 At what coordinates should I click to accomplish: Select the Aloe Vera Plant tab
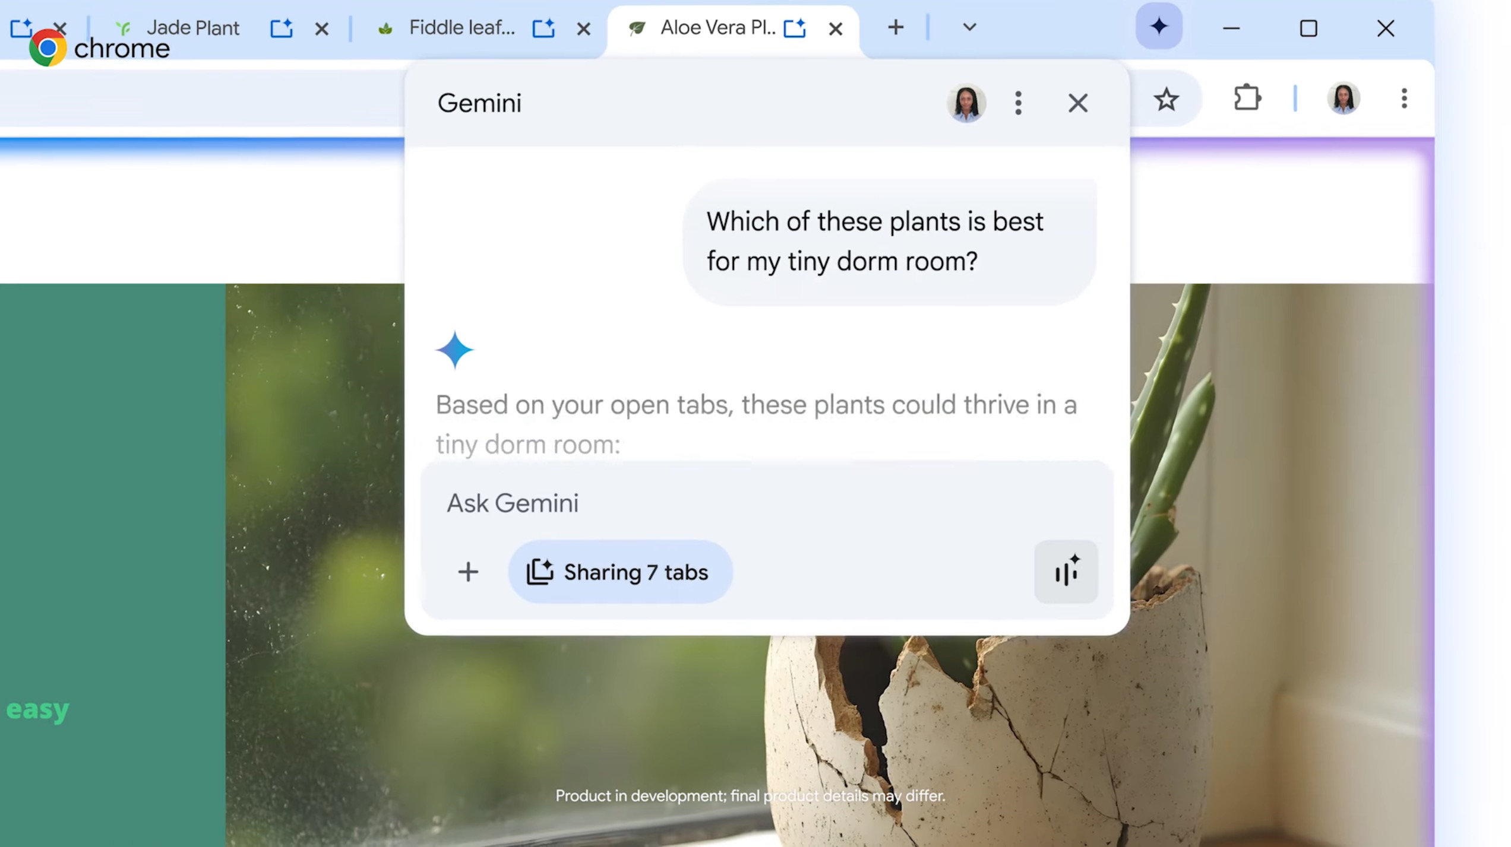734,28
